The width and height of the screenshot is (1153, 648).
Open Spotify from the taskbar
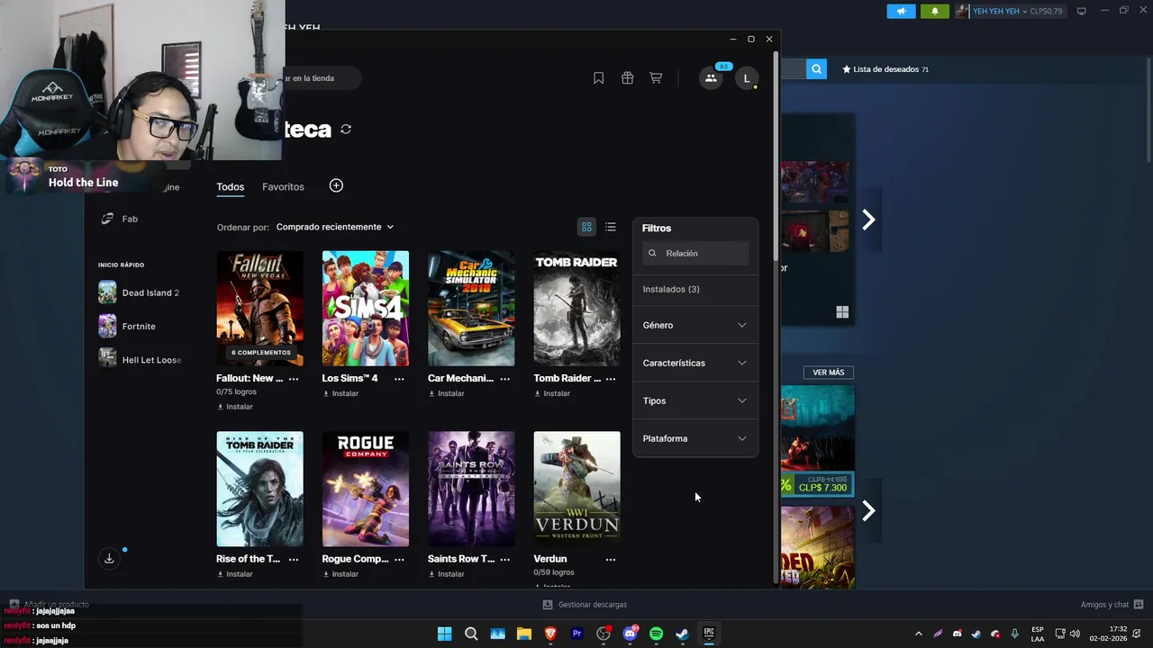pos(656,634)
